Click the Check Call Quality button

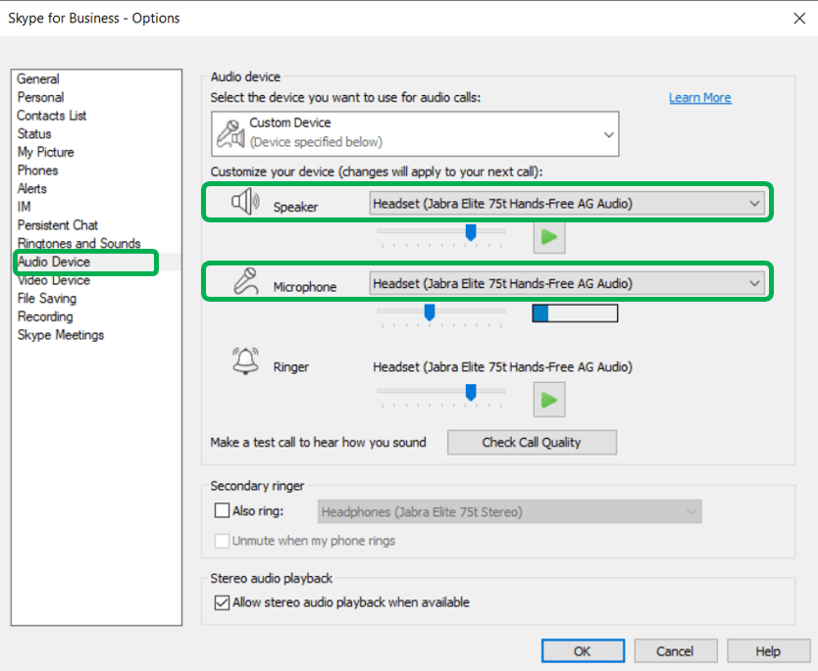coord(532,442)
